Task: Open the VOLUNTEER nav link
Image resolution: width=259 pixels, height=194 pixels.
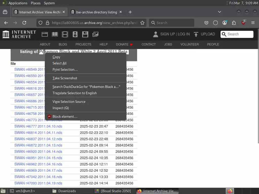Action: pos(190,44)
